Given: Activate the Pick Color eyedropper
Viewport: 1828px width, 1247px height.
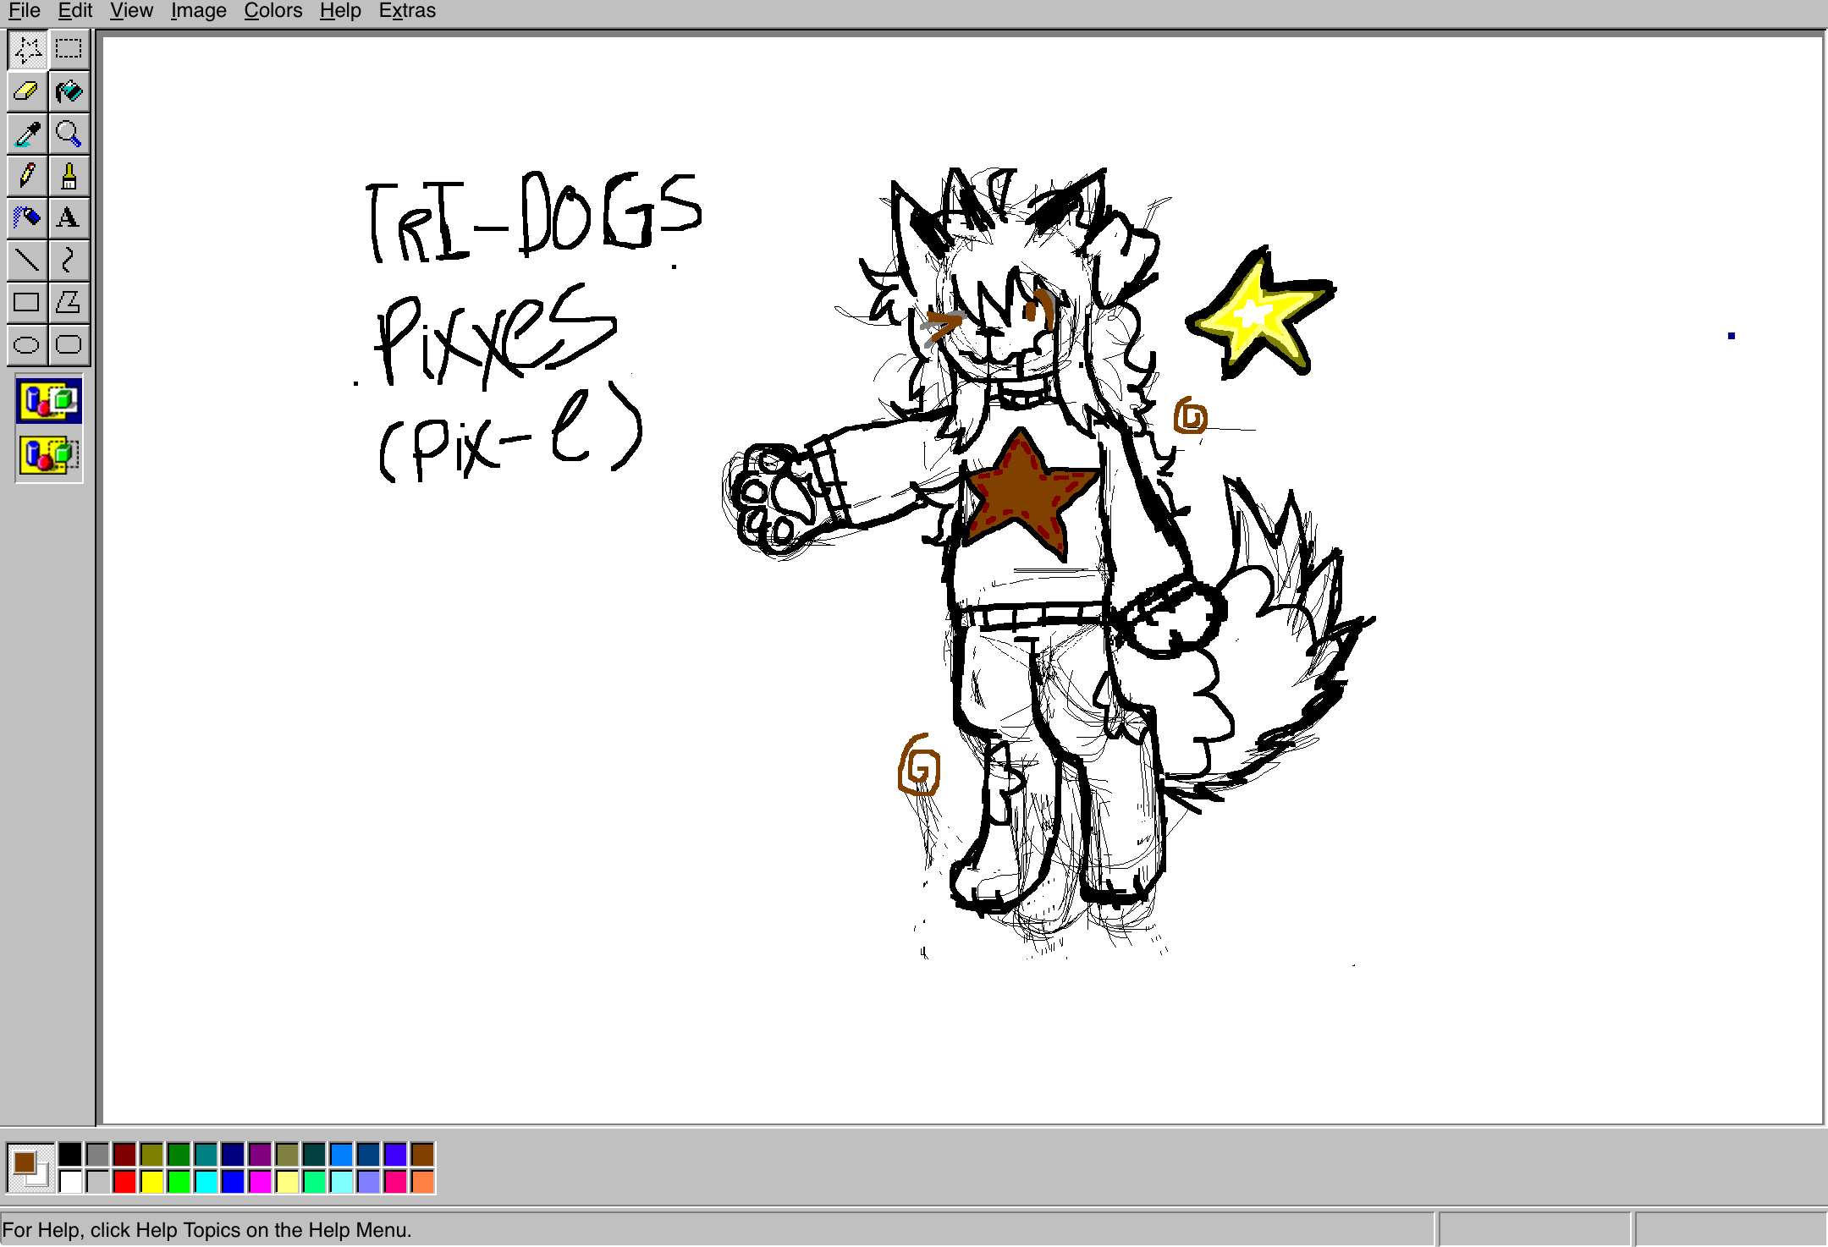Looking at the screenshot, I should click(27, 134).
